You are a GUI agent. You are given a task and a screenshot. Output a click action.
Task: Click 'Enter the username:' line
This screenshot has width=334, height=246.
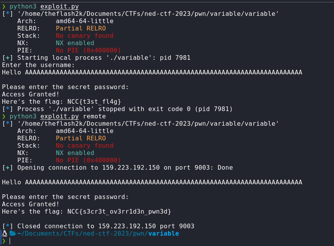click(39, 65)
